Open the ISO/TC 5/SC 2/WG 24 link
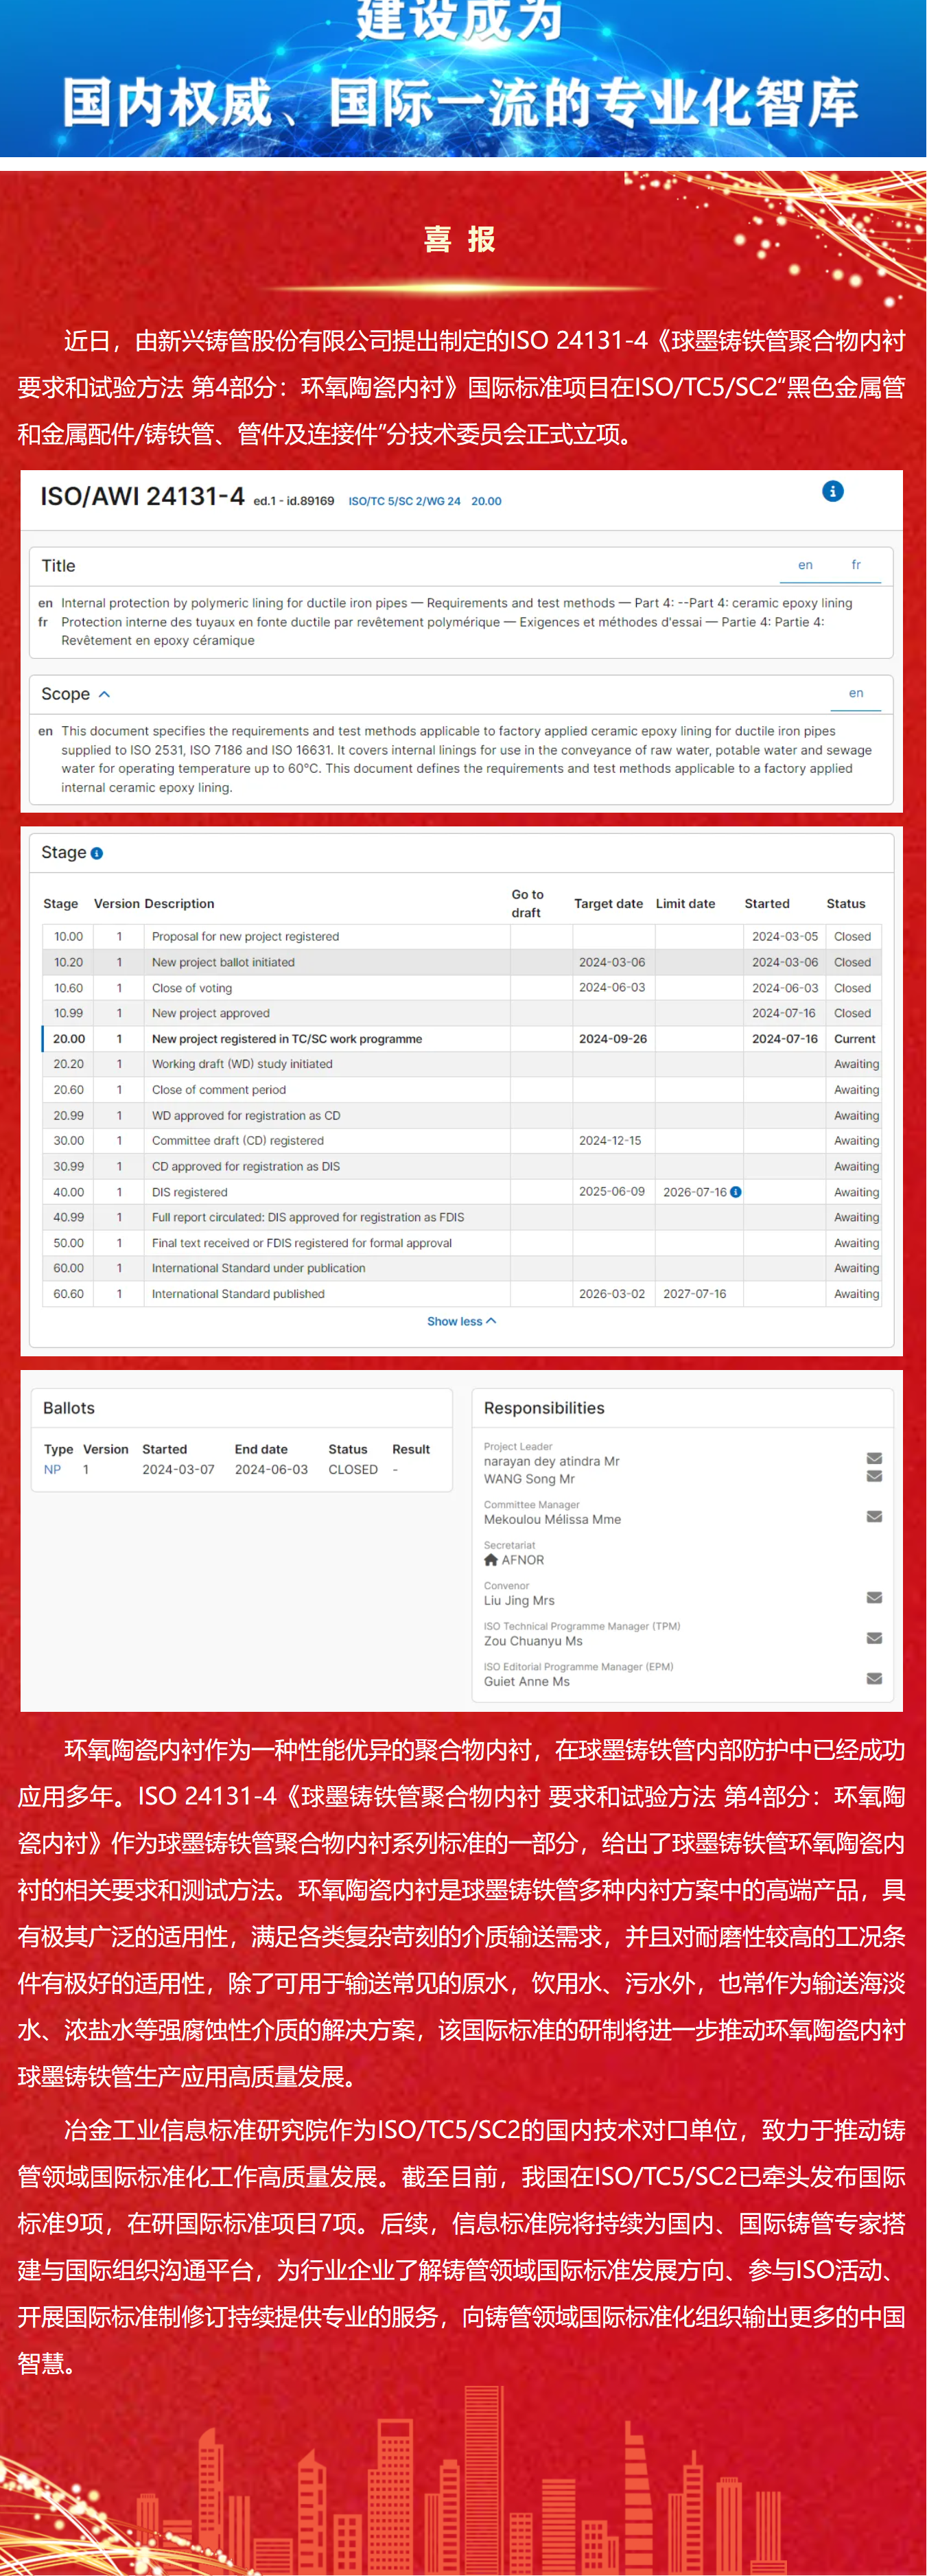Image resolution: width=927 pixels, height=2576 pixels. pyautogui.click(x=404, y=502)
